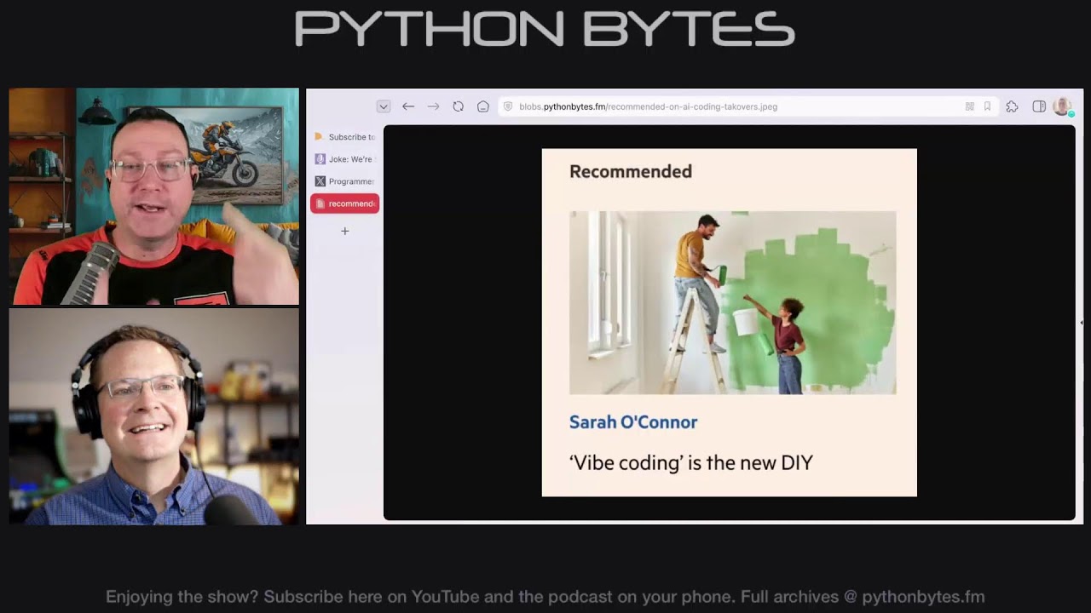Open the QR code icon in address bar
Image resolution: width=1091 pixels, height=613 pixels.
969,106
